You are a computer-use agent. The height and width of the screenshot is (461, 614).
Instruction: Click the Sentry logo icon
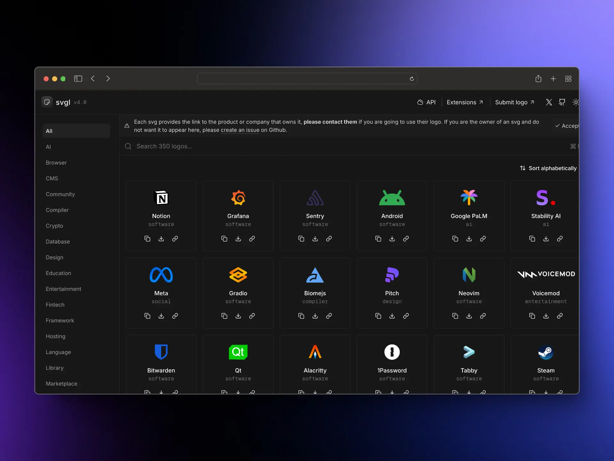(315, 198)
